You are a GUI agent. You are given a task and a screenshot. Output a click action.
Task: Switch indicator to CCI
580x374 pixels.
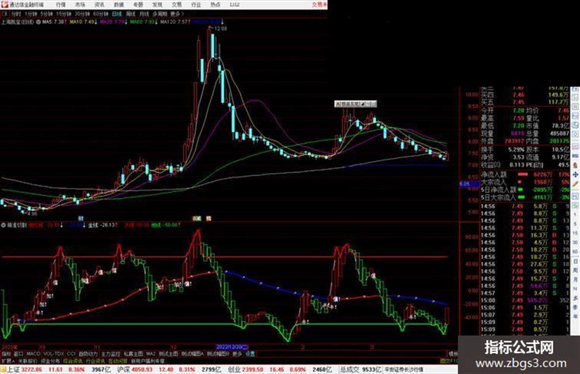click(x=71, y=354)
